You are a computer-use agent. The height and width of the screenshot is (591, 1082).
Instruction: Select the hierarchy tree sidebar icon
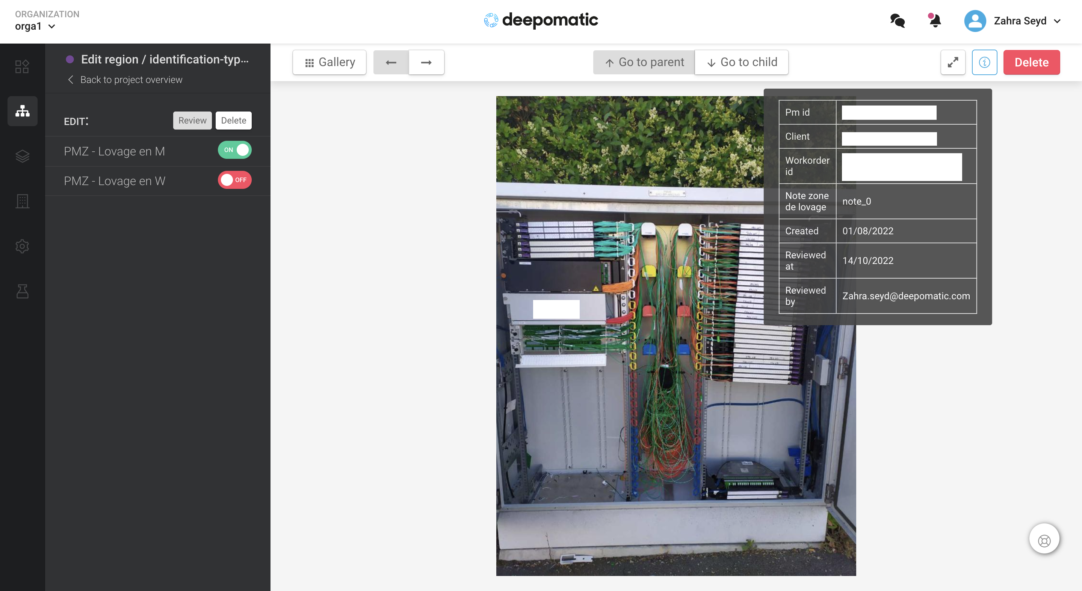22,111
